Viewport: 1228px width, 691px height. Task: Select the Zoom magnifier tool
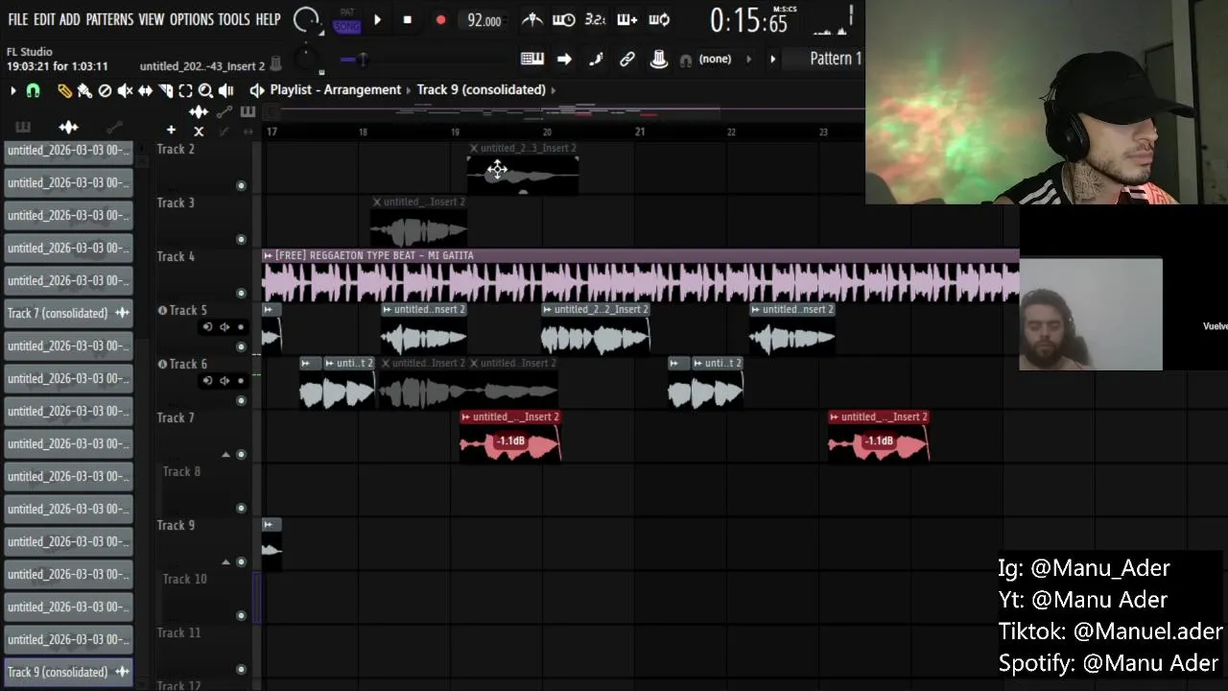pos(205,90)
